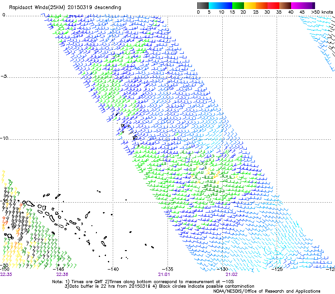Click the note line "3)Data buffer is 22 hrs"

pos(159,286)
